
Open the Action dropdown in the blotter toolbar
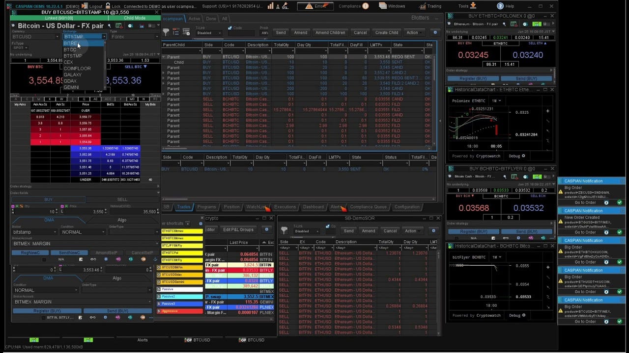pos(414,32)
